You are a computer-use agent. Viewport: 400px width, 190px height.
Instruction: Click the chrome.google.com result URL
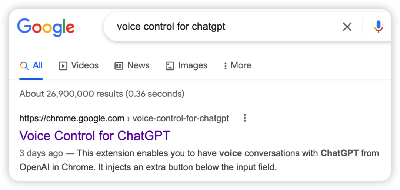(72, 118)
